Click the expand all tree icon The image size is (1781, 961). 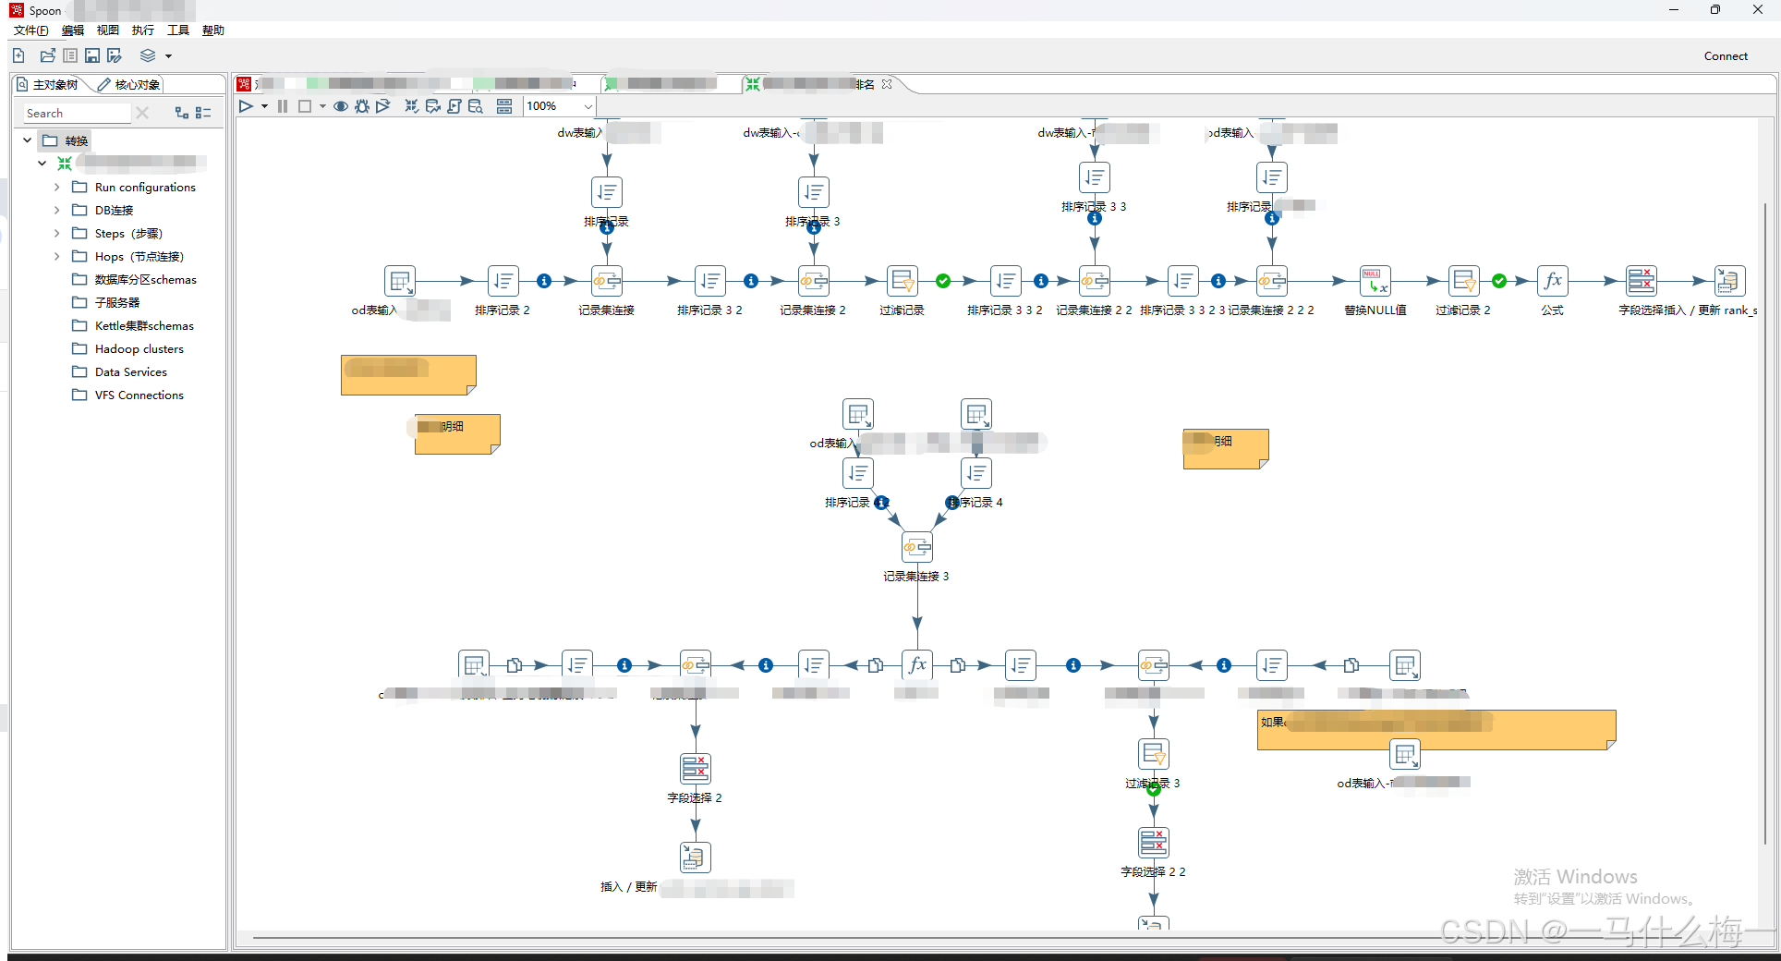(182, 113)
